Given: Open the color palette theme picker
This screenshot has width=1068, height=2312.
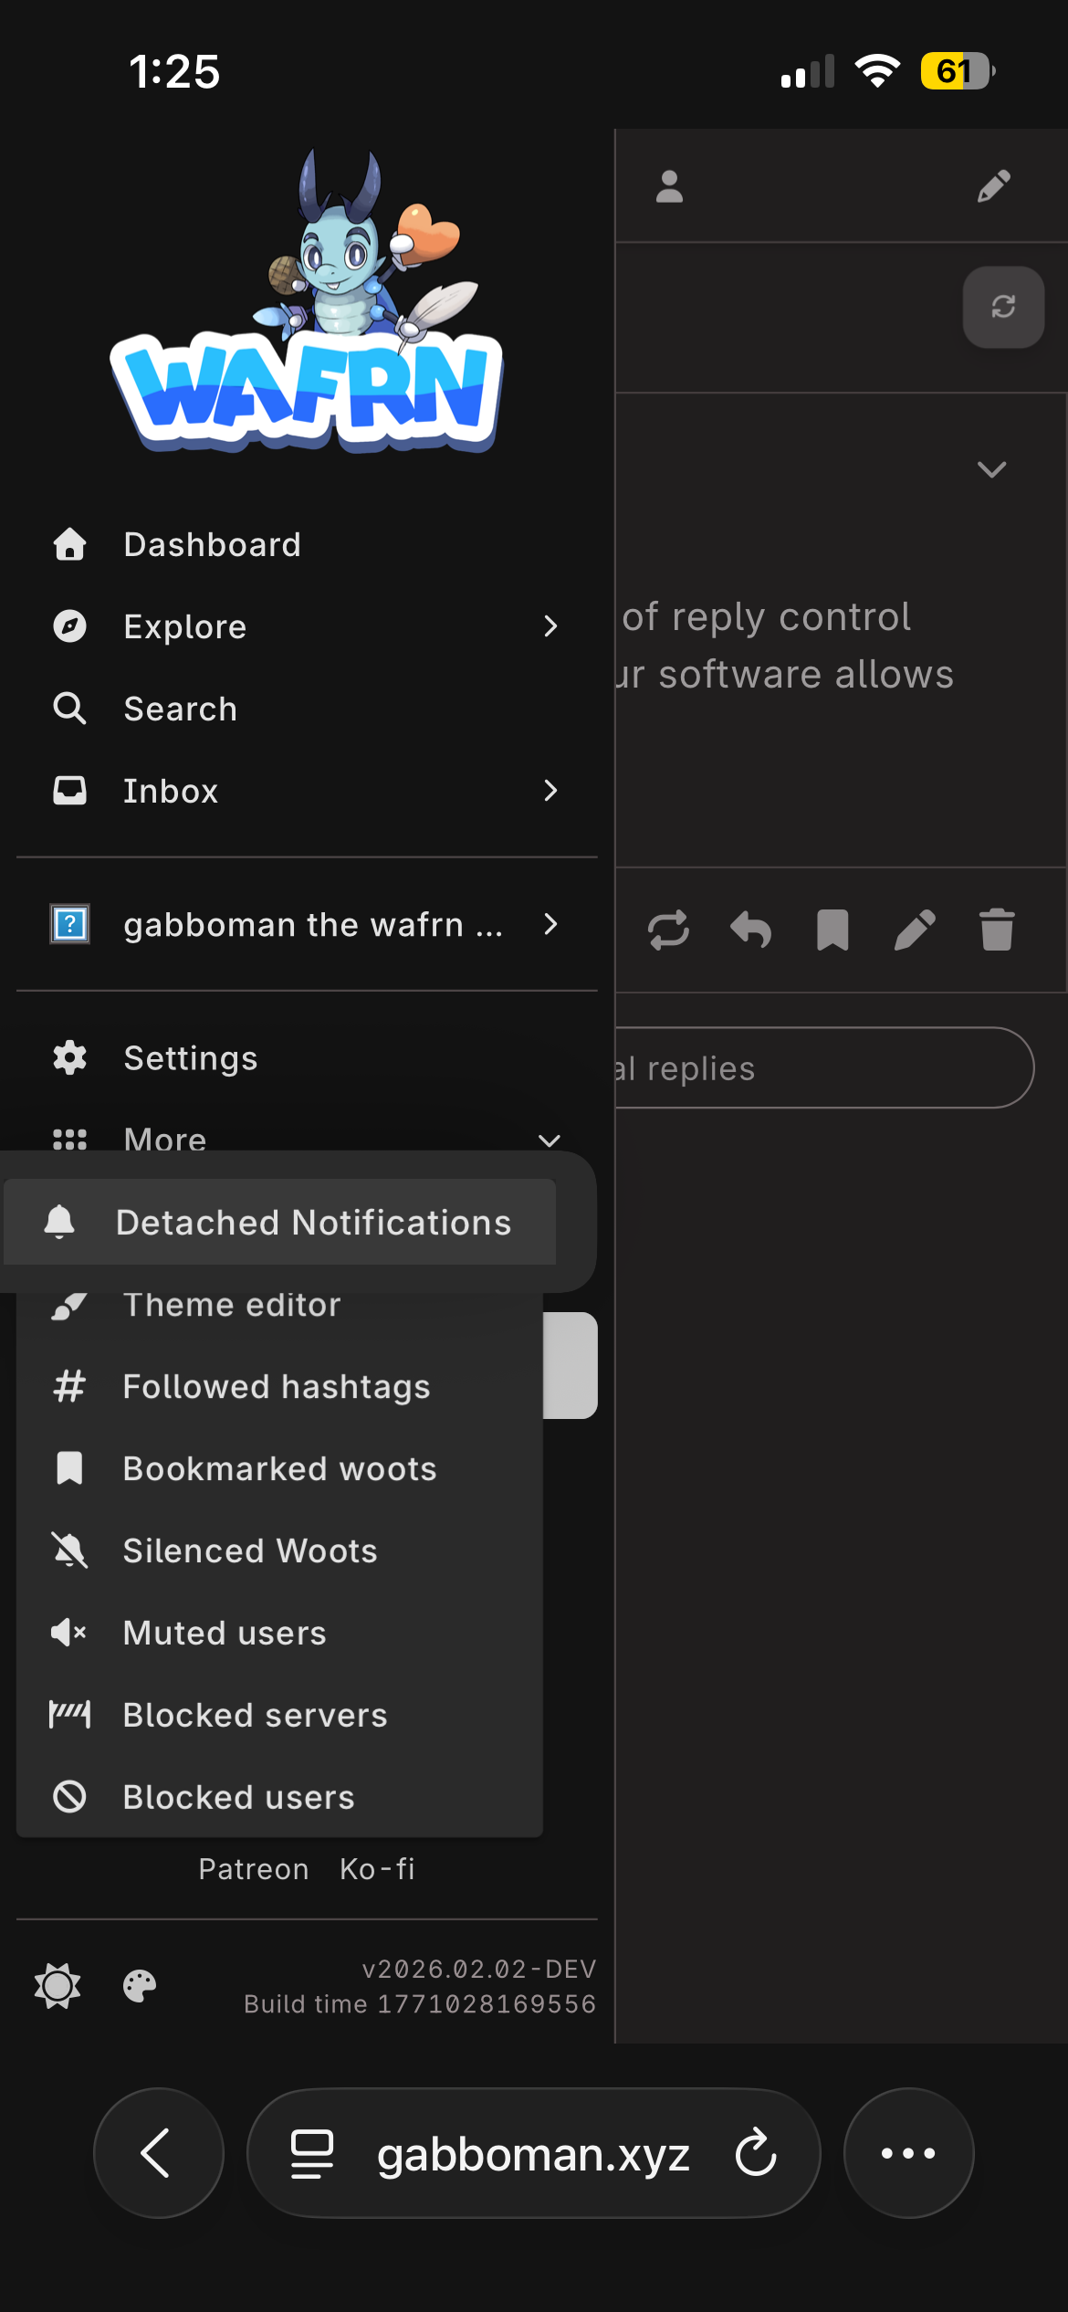Looking at the screenshot, I should pyautogui.click(x=140, y=1986).
